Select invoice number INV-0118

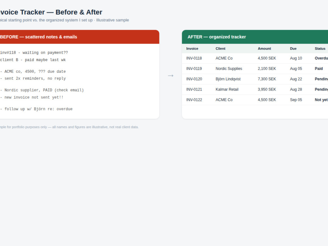point(194,58)
